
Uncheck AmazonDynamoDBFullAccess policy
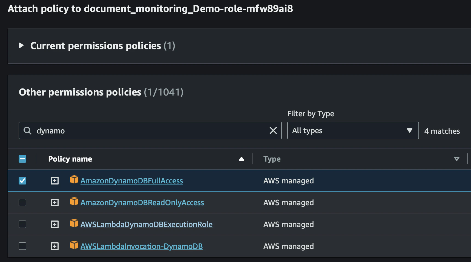(x=22, y=181)
